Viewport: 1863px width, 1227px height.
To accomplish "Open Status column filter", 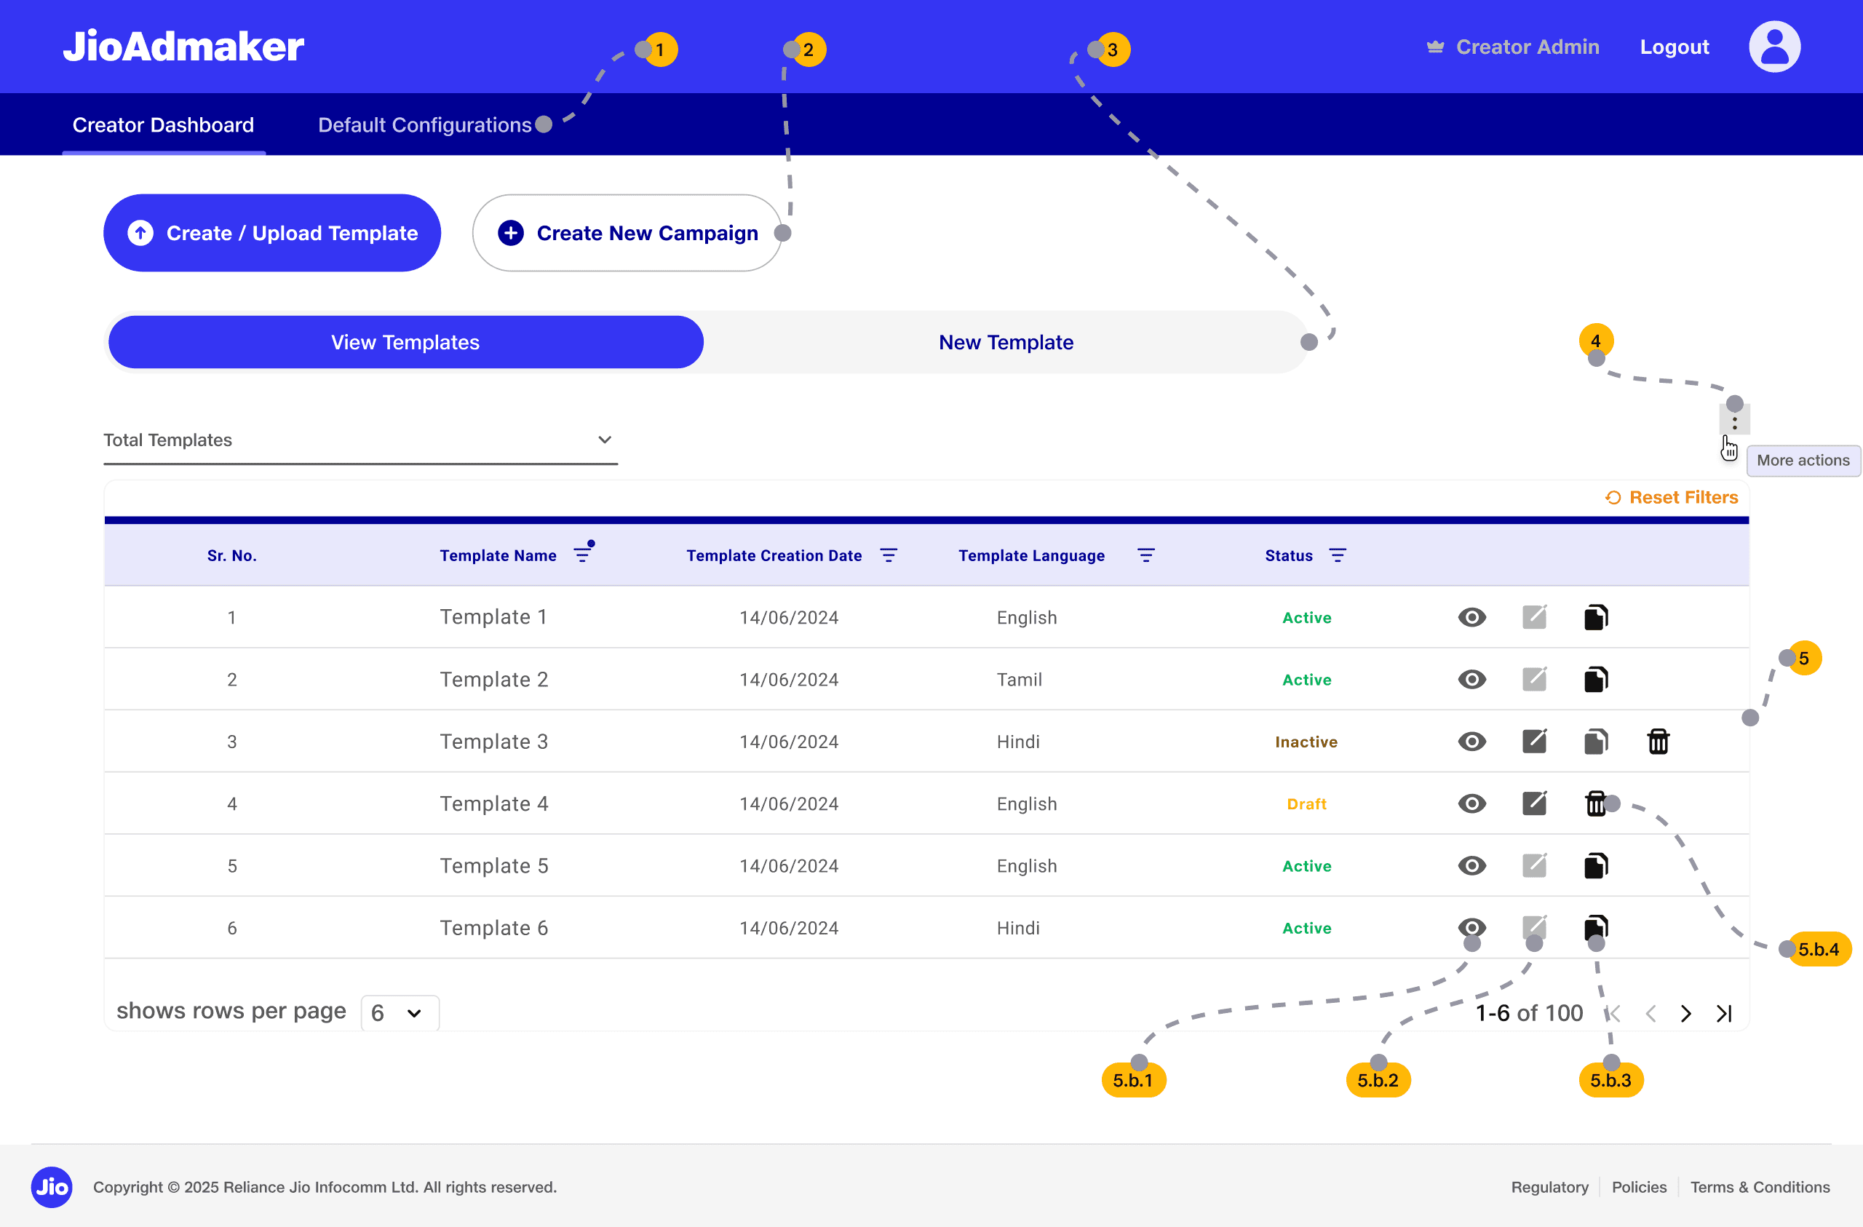I will point(1337,555).
